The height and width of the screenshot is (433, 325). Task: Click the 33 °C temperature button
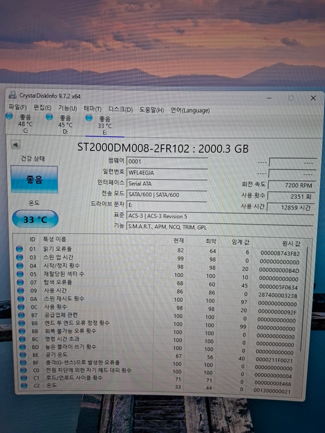coord(35,219)
